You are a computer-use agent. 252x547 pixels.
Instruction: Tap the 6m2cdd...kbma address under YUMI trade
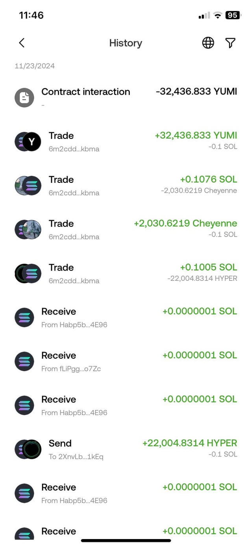[x=74, y=149]
